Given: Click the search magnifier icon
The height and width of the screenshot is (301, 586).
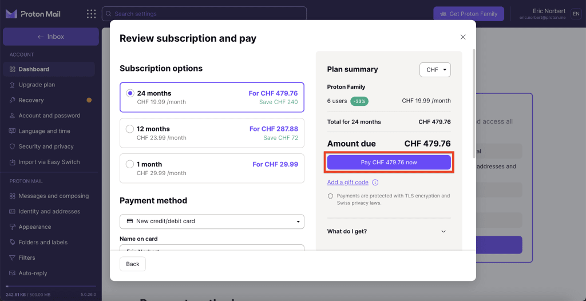Looking at the screenshot, I should click(x=108, y=14).
